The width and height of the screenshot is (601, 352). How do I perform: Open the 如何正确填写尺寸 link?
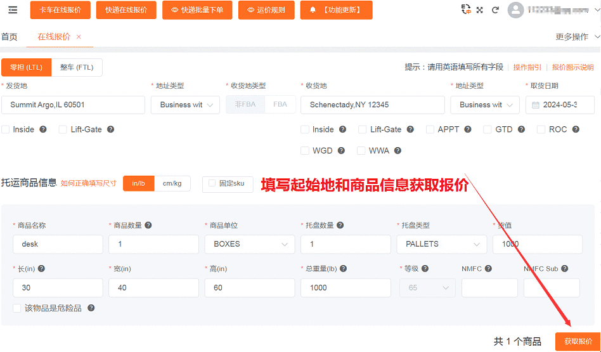click(89, 183)
